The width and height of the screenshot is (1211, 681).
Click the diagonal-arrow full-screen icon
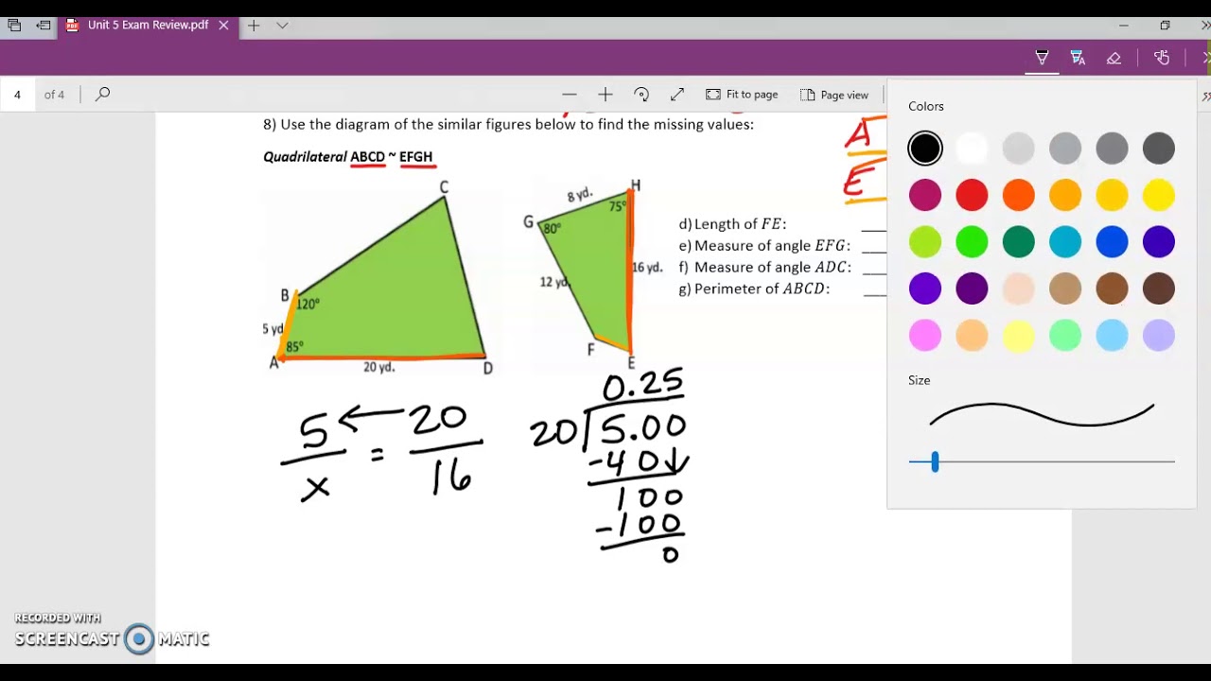(677, 95)
